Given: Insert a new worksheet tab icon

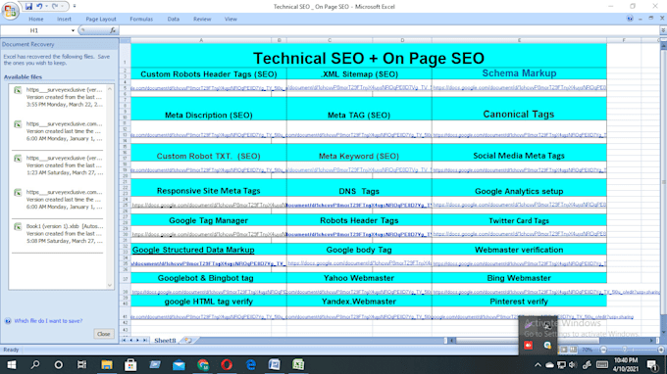Looking at the screenshot, I should [187, 341].
